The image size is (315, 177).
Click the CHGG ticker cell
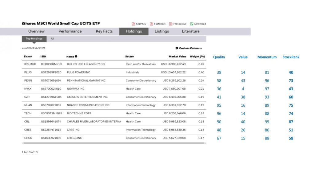coord(28,138)
